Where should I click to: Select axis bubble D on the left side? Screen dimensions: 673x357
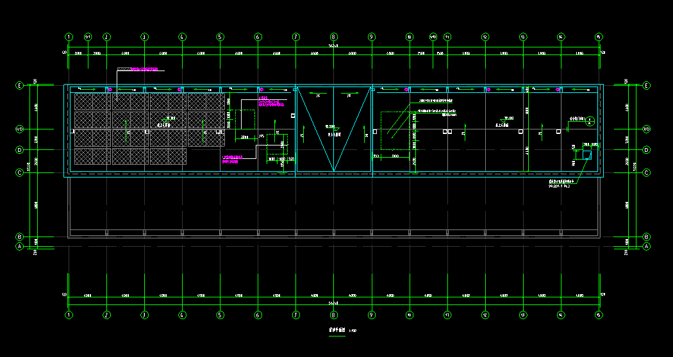click(x=19, y=150)
